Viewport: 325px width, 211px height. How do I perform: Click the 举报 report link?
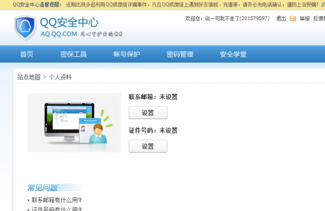tap(304, 18)
